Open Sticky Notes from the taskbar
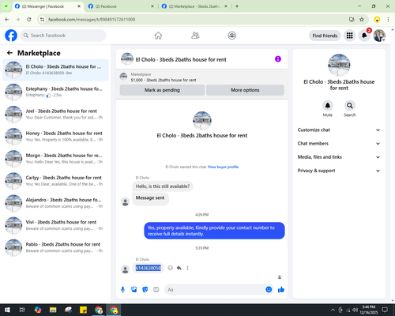Screen dimensions: 395x316 click(83, 310)
